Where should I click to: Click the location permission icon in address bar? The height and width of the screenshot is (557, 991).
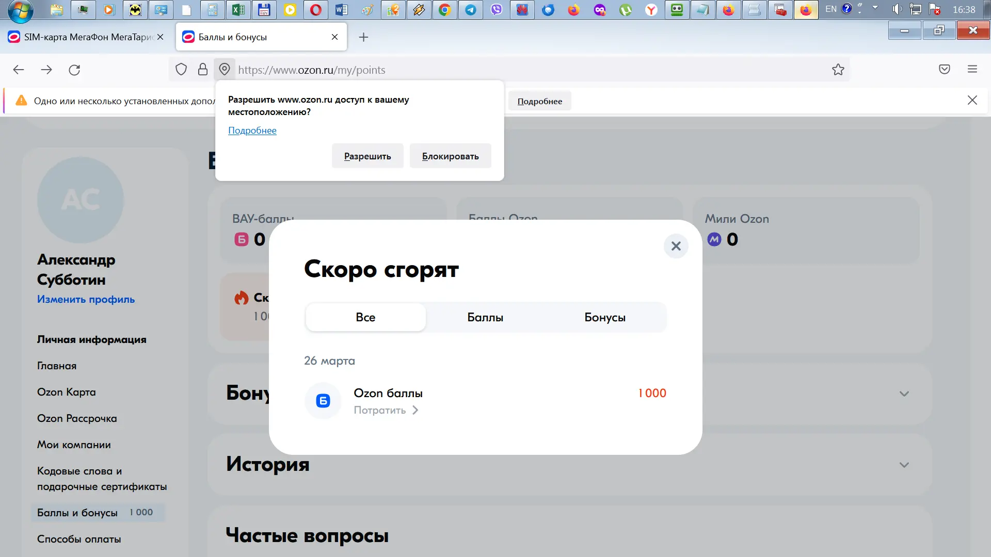[225, 70]
